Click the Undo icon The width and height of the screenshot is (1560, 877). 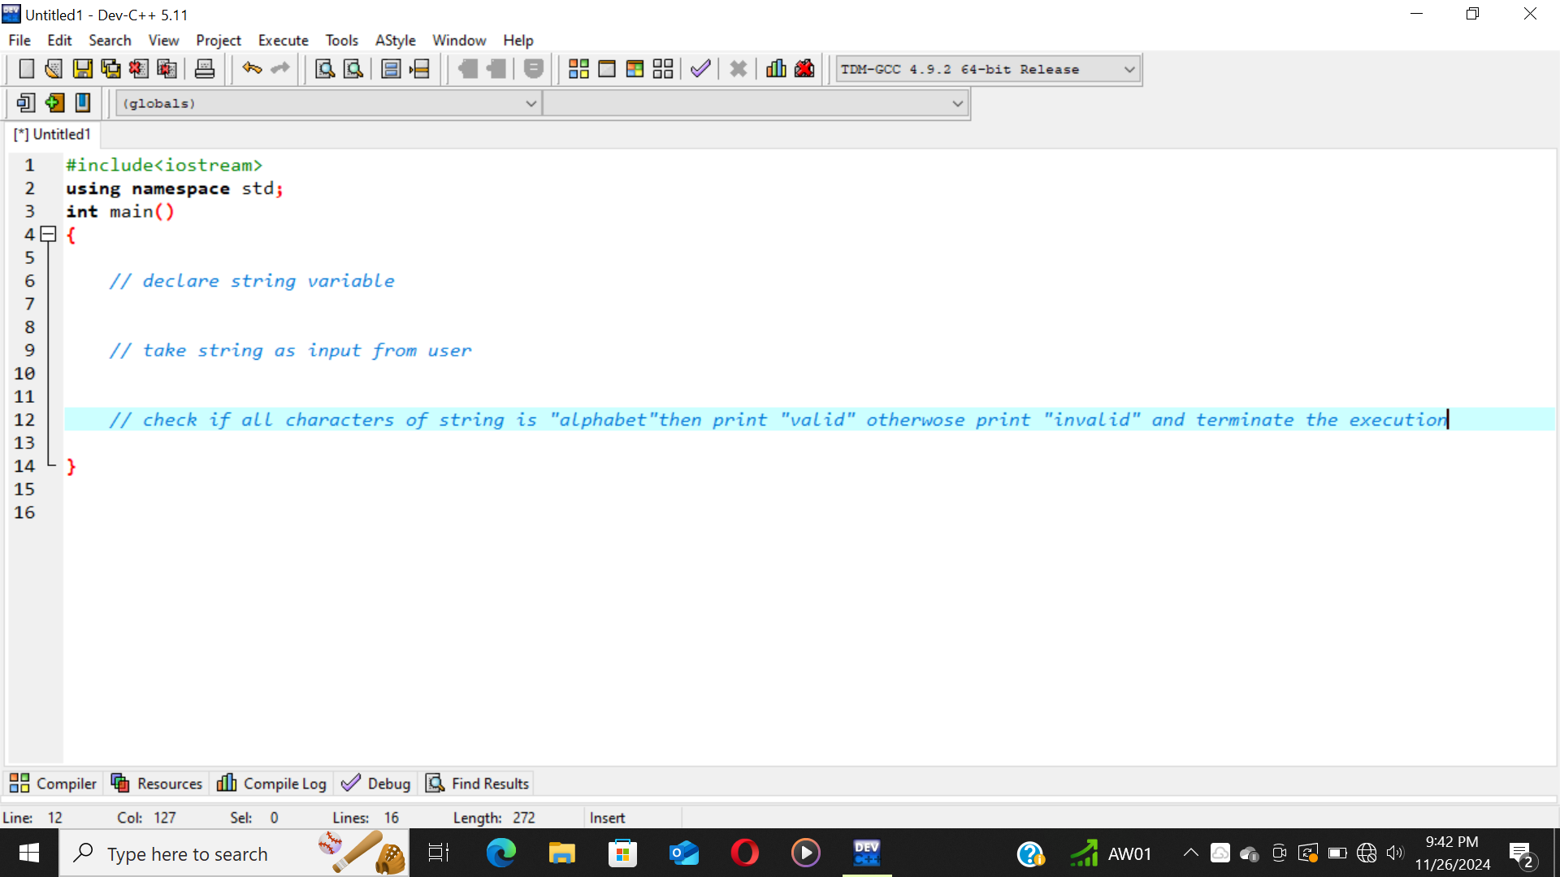click(x=252, y=68)
